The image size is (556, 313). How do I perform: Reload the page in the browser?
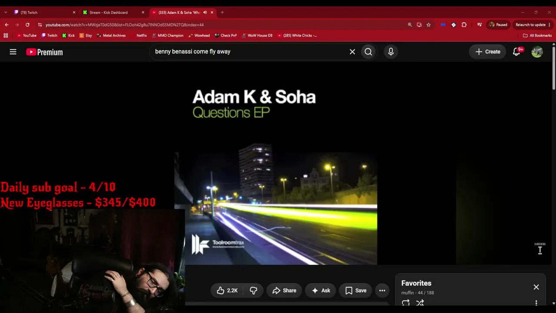(27, 25)
